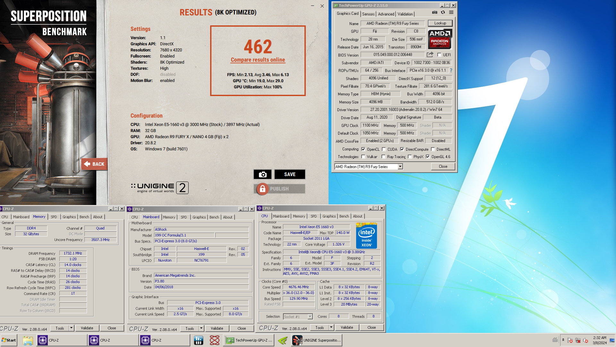
Task: Switch to the Validation tab in GPU-Z
Action: 405,14
